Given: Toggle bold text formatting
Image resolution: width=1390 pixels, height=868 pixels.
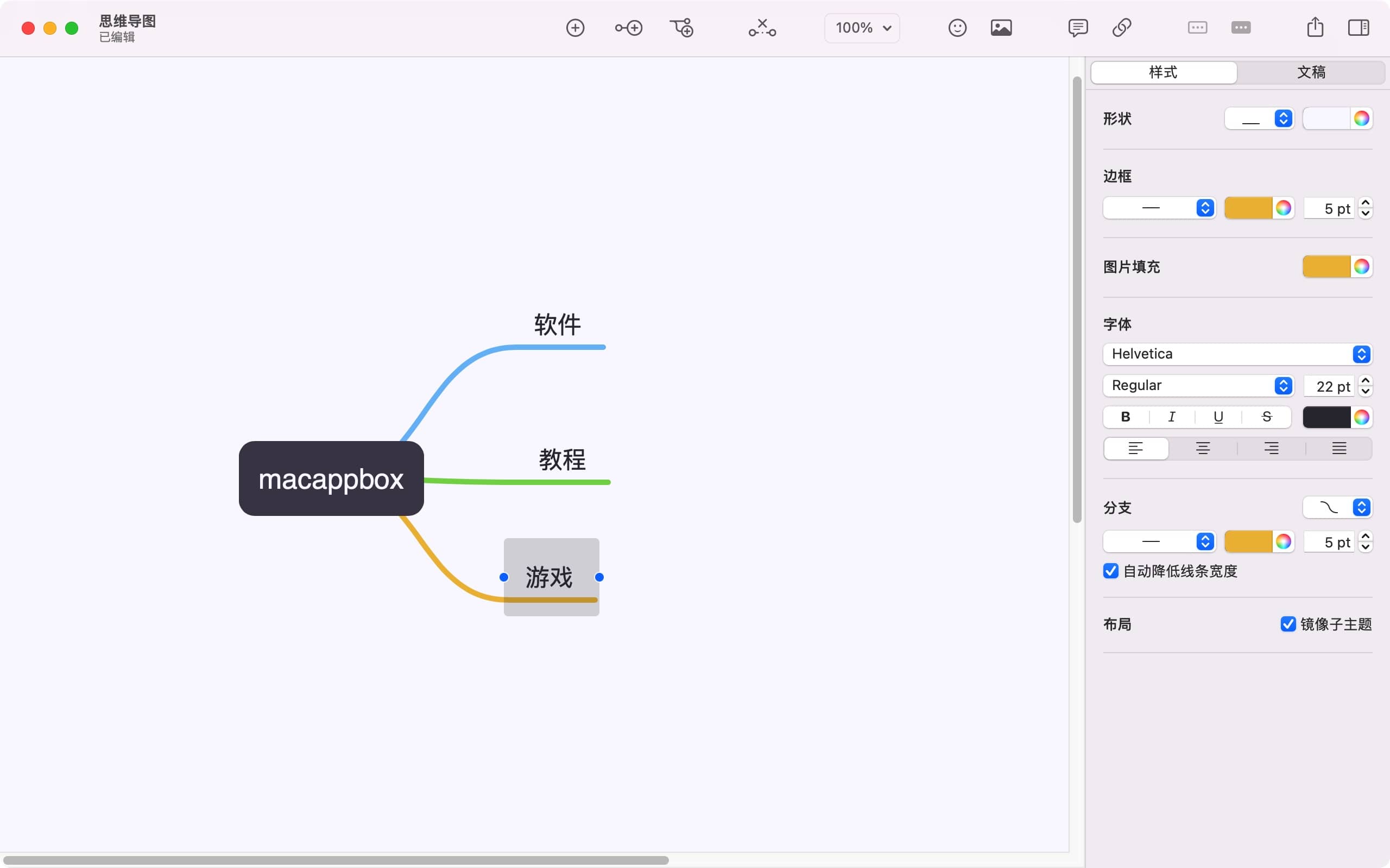Looking at the screenshot, I should 1126,417.
